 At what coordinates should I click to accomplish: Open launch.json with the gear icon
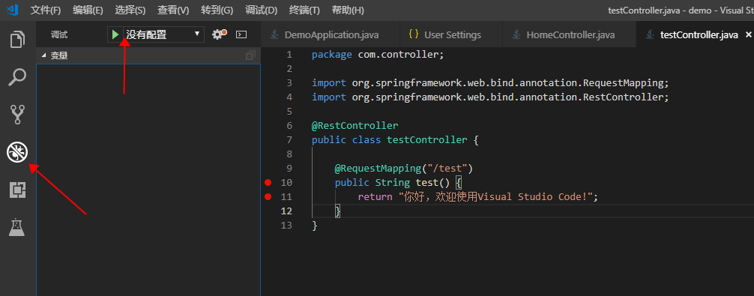[220, 34]
